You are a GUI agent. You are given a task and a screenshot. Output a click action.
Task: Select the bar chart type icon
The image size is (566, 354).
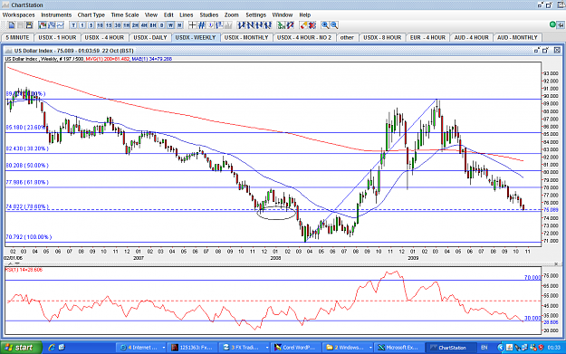(52, 25)
